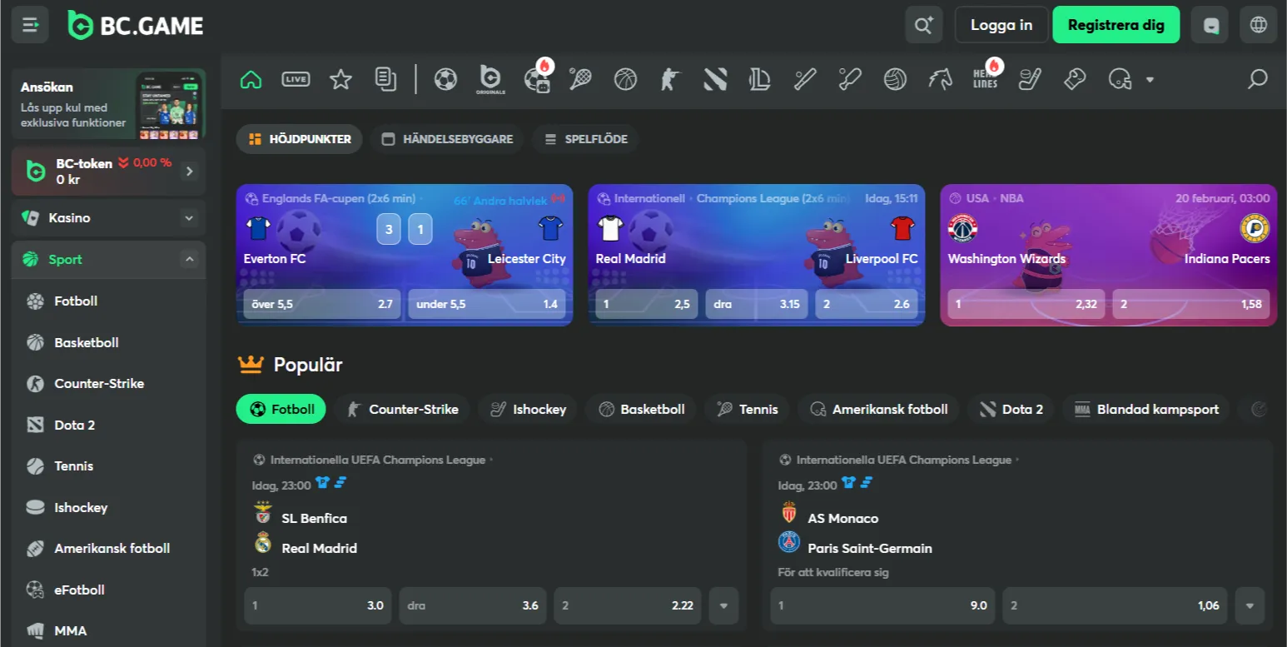
Task: Select the Counter-Strike popular filter tab
Action: point(403,410)
